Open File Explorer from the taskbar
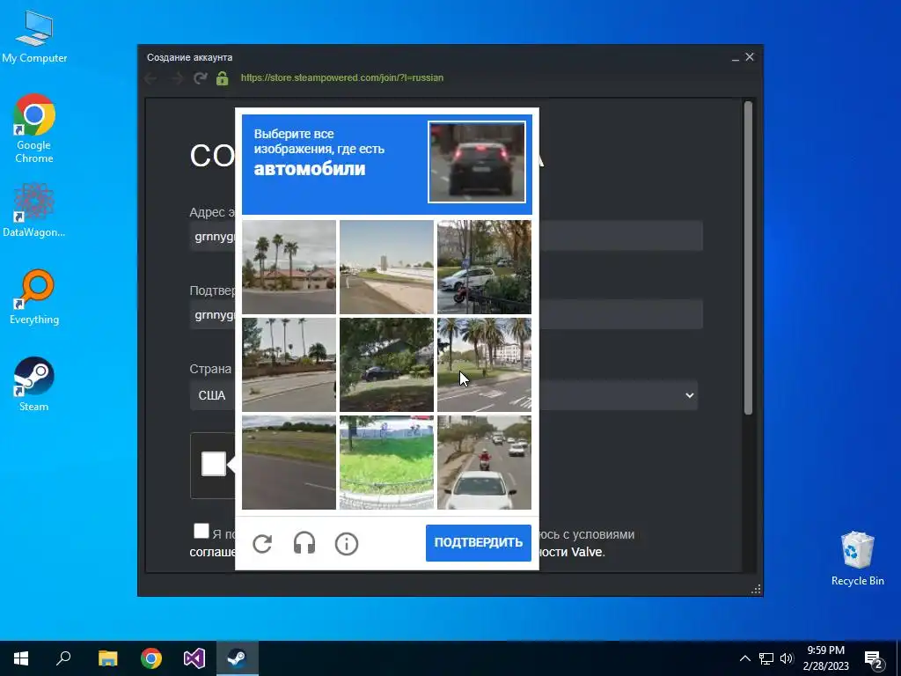901x676 pixels. coord(107,658)
